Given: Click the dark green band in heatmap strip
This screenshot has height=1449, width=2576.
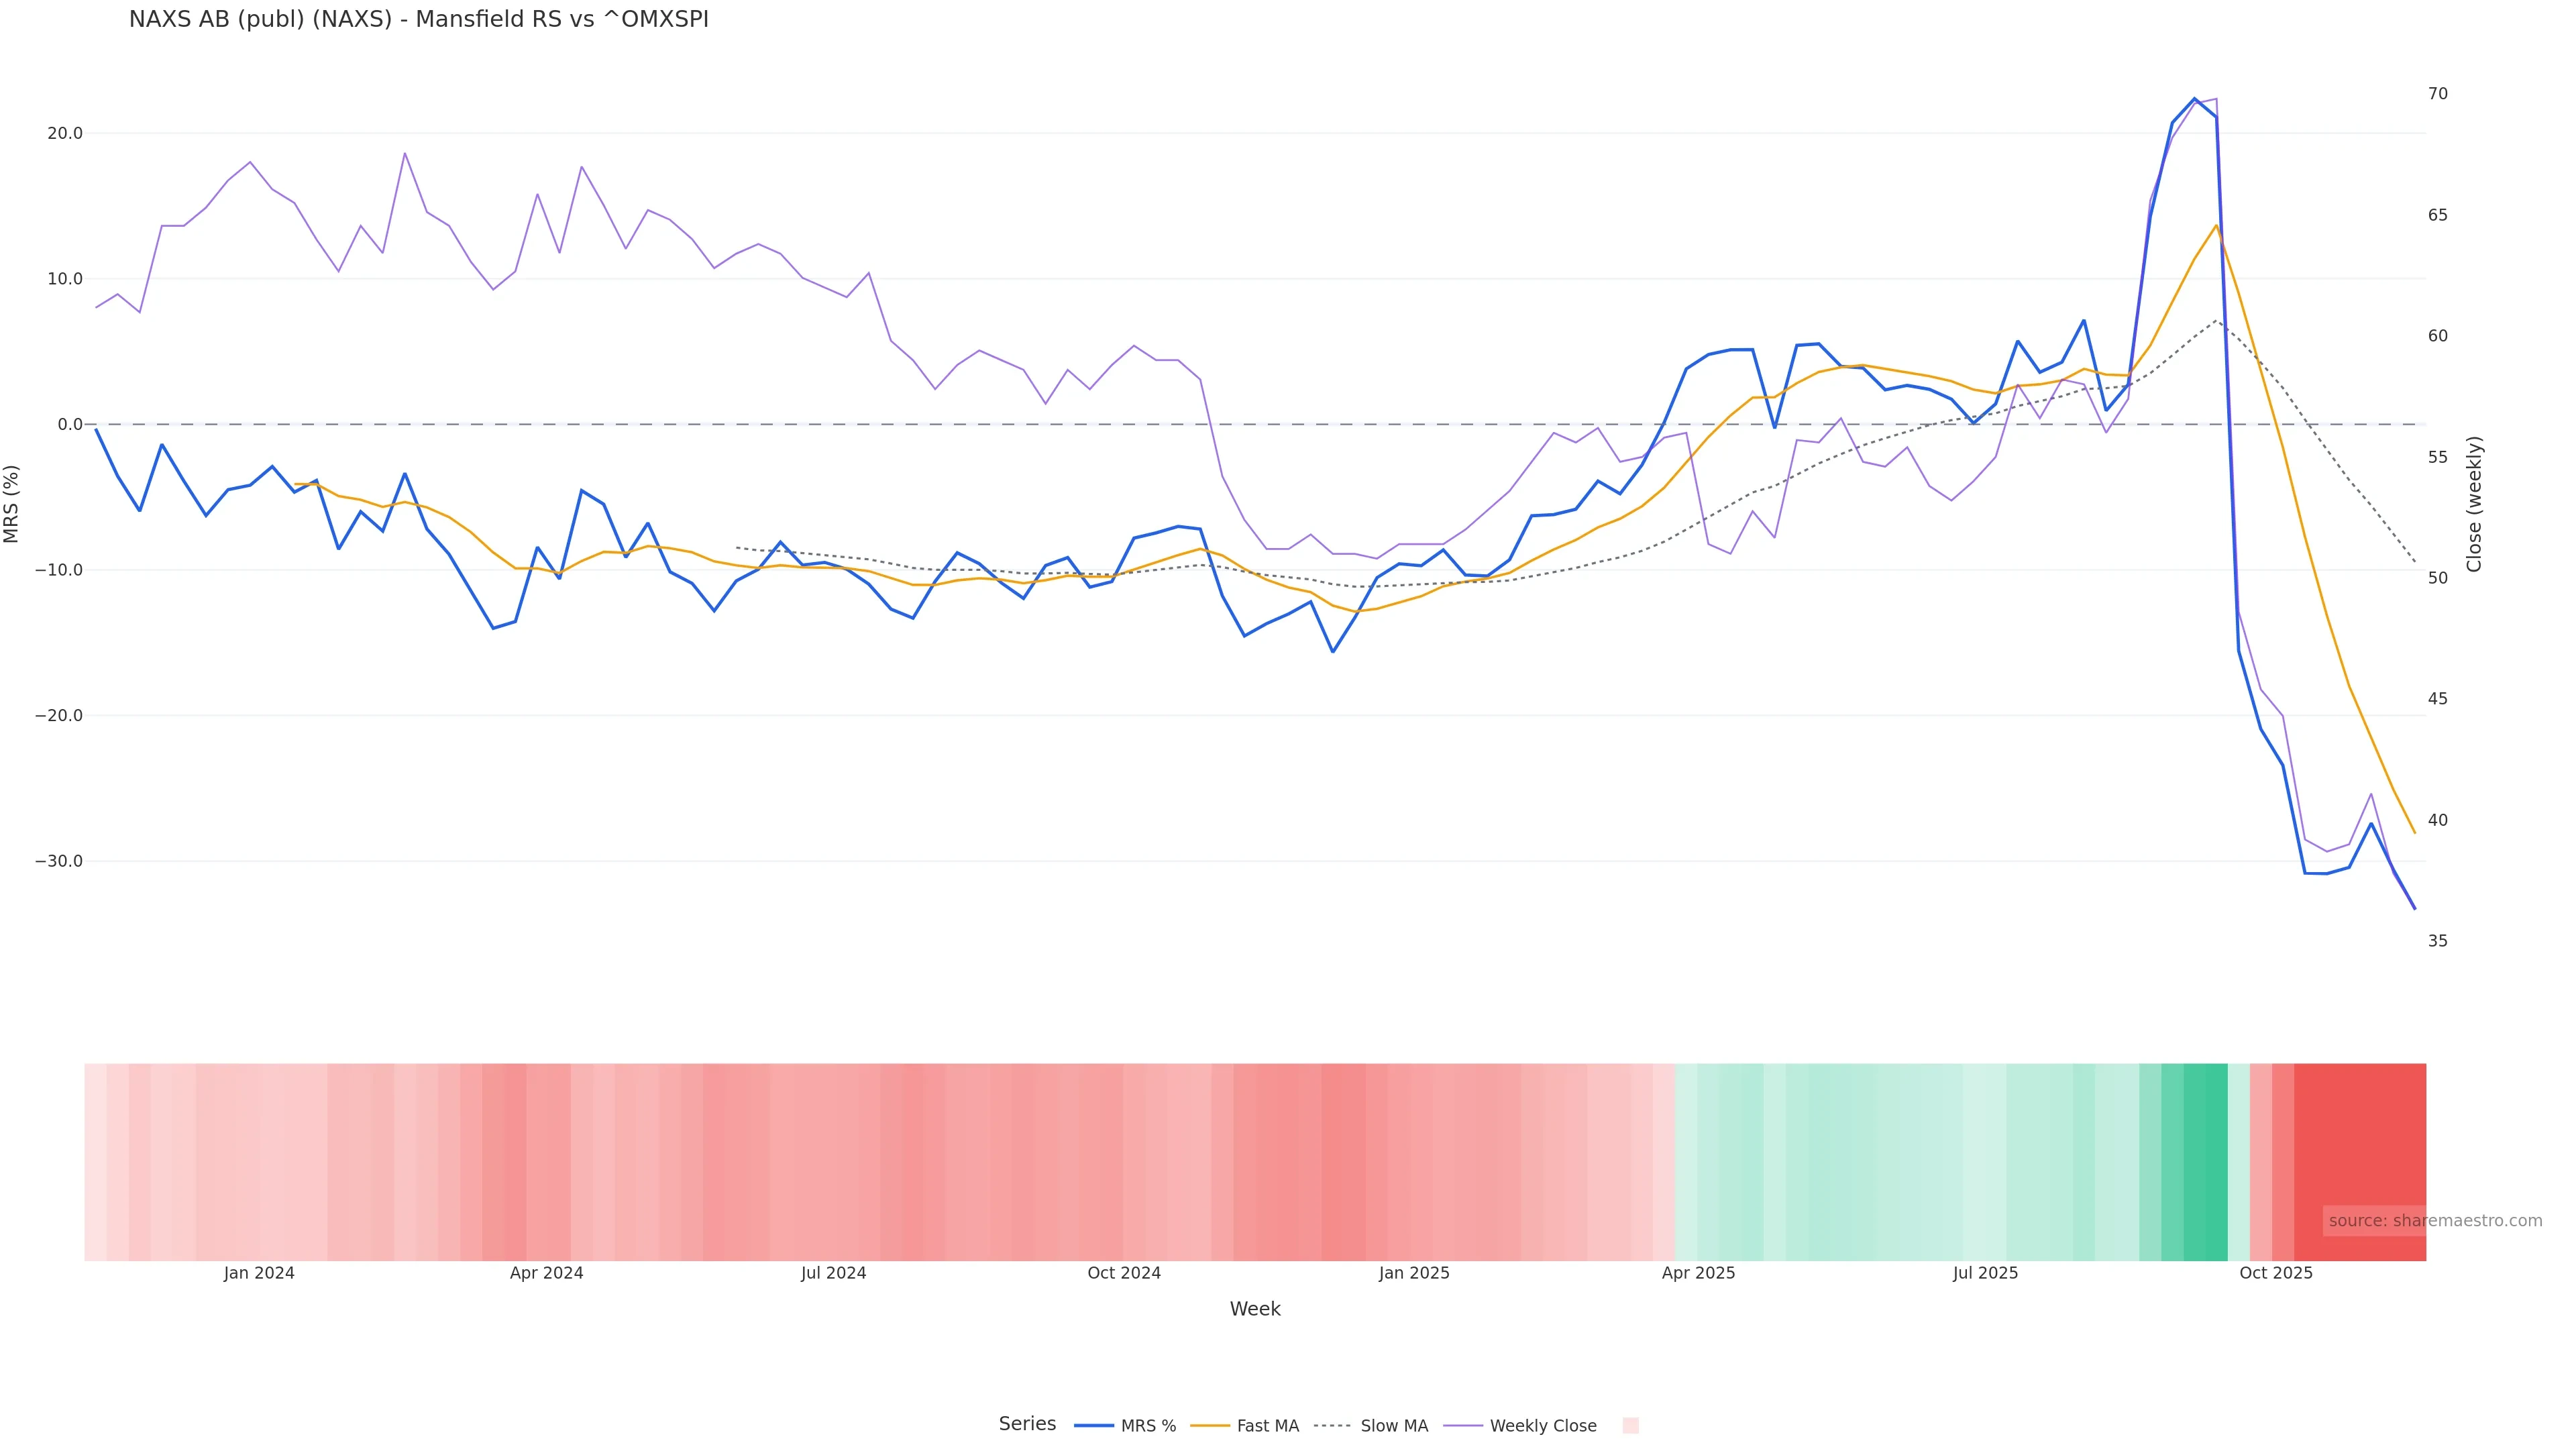Looking at the screenshot, I should (2205, 1160).
